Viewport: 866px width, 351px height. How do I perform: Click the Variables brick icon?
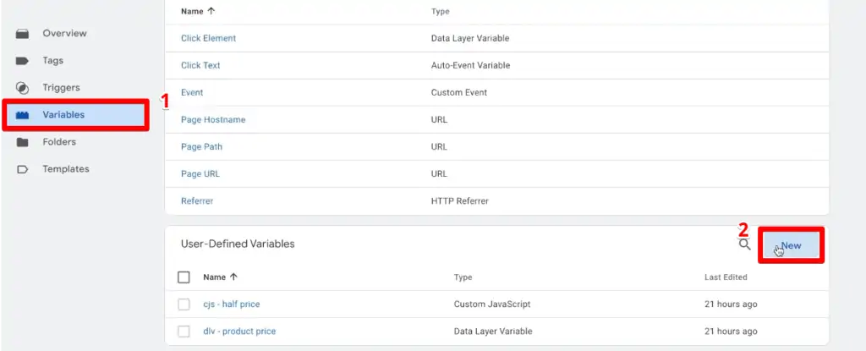click(x=22, y=115)
